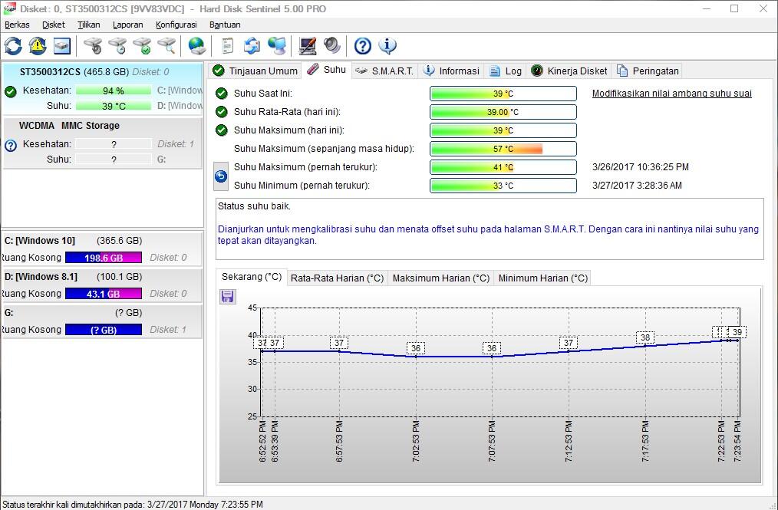The height and width of the screenshot is (510, 778).
Task: Open the Log tab
Action: [505, 71]
